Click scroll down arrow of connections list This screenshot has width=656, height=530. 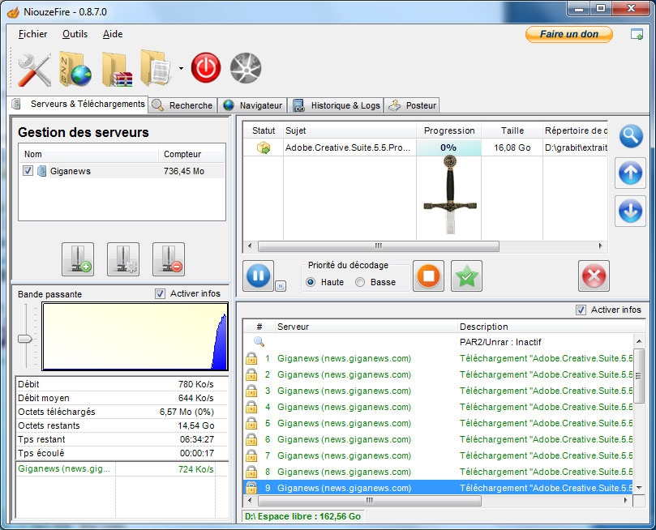click(x=639, y=488)
